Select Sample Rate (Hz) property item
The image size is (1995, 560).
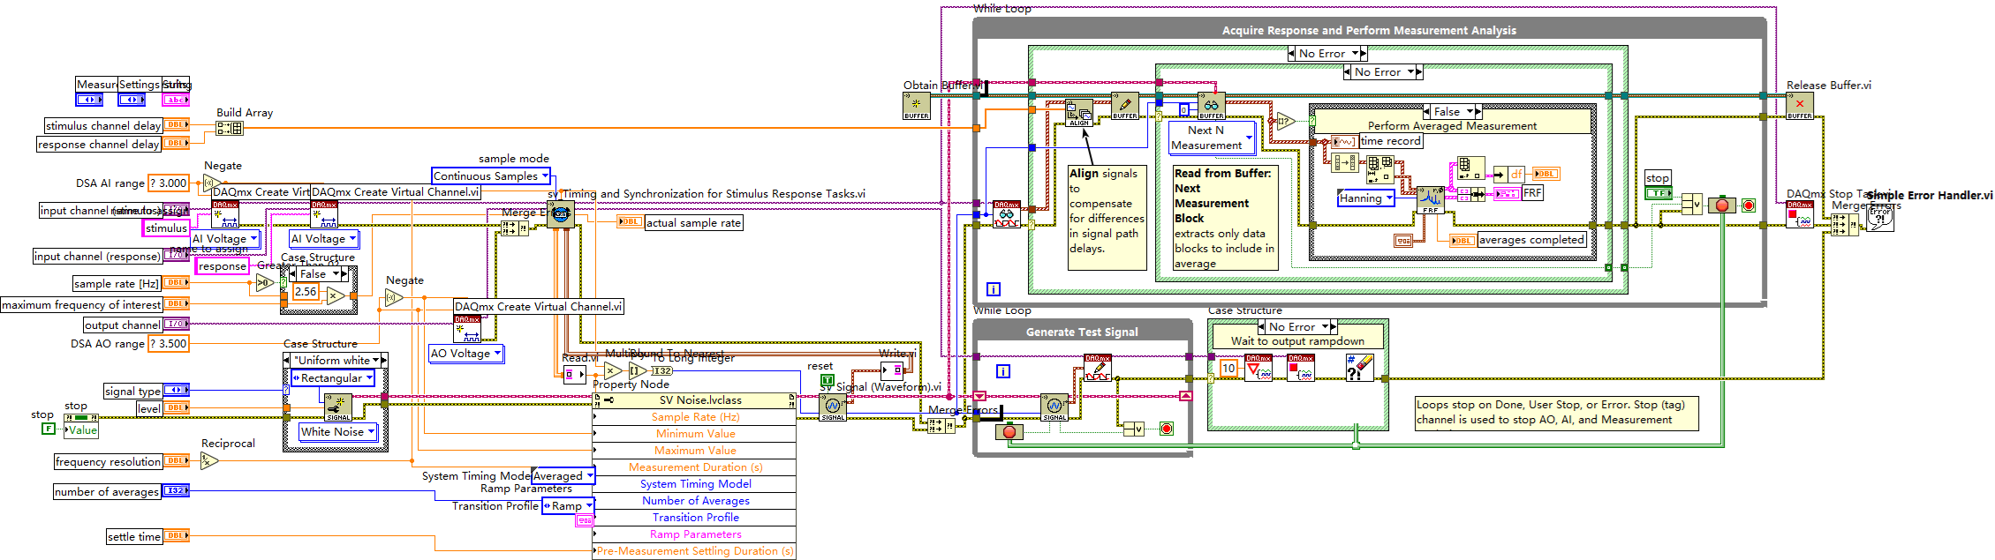pyautogui.click(x=695, y=417)
